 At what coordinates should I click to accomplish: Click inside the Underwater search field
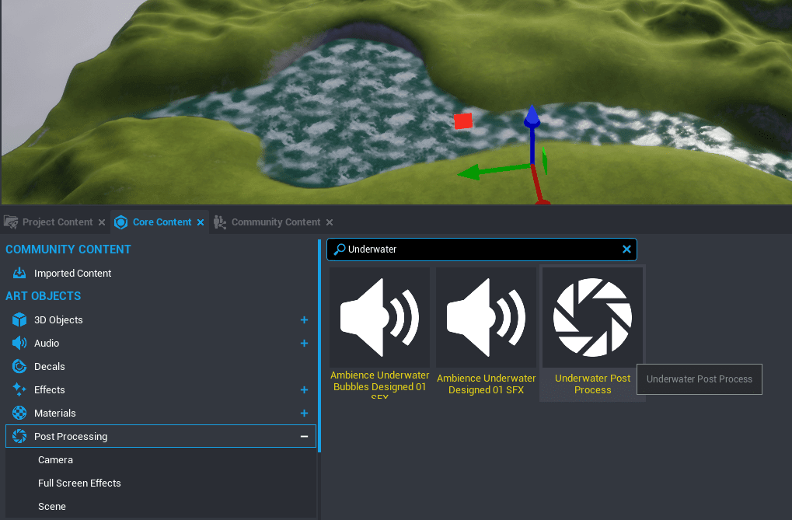pyautogui.click(x=466, y=250)
